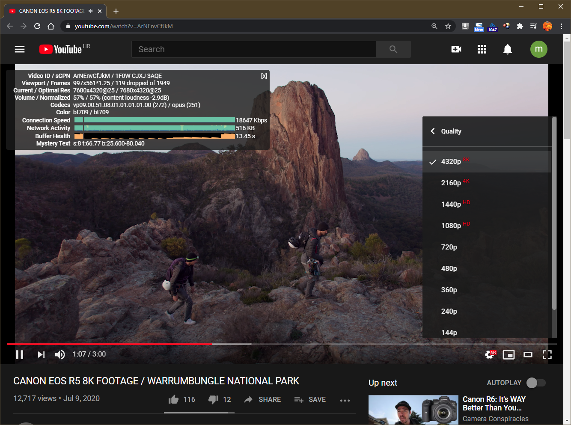Open the browser extensions puzzle icon

point(520,26)
